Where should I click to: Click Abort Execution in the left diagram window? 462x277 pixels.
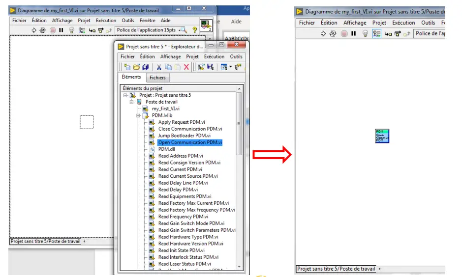[53, 30]
